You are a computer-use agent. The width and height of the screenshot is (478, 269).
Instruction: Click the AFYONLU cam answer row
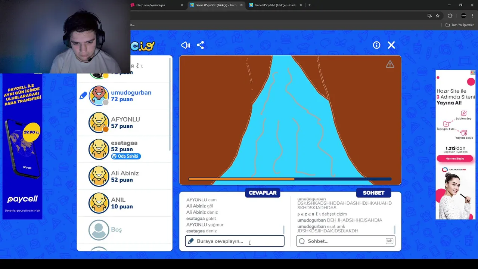[201, 200]
